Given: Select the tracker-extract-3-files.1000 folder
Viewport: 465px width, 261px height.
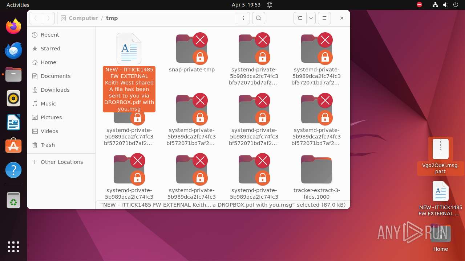Looking at the screenshot, I should pyautogui.click(x=317, y=177).
